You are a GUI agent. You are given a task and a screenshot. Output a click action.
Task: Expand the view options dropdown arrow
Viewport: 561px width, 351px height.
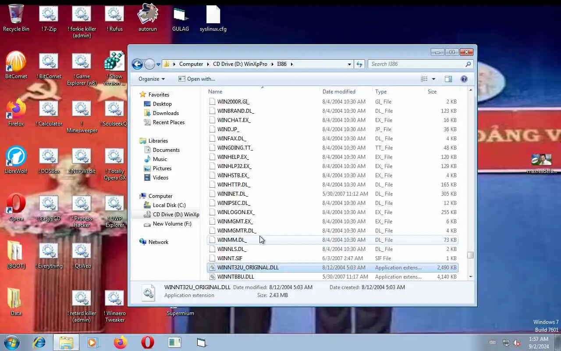(x=433, y=79)
